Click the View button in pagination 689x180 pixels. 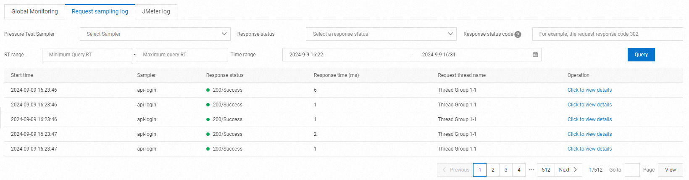pos(670,170)
